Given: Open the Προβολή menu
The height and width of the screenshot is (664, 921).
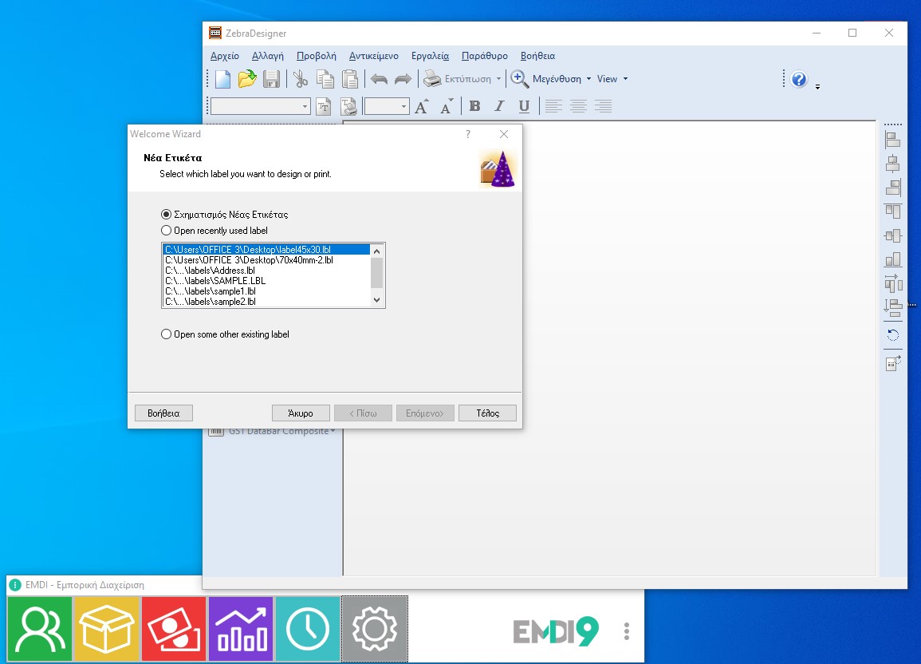Looking at the screenshot, I should (x=317, y=56).
